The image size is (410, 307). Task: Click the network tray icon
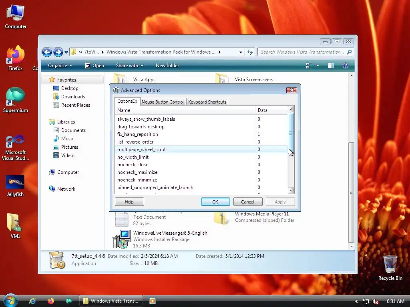366,301
